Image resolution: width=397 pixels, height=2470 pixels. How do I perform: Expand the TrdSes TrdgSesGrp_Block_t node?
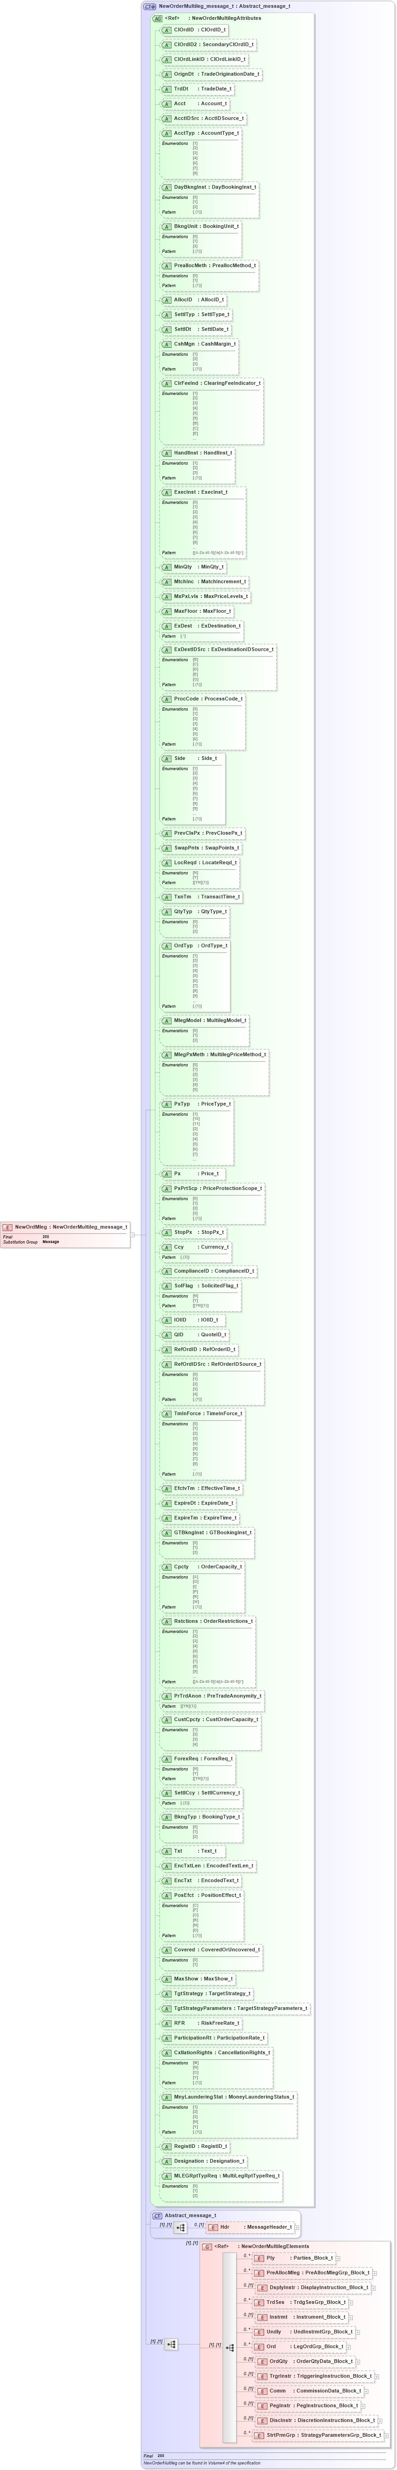click(352, 2302)
